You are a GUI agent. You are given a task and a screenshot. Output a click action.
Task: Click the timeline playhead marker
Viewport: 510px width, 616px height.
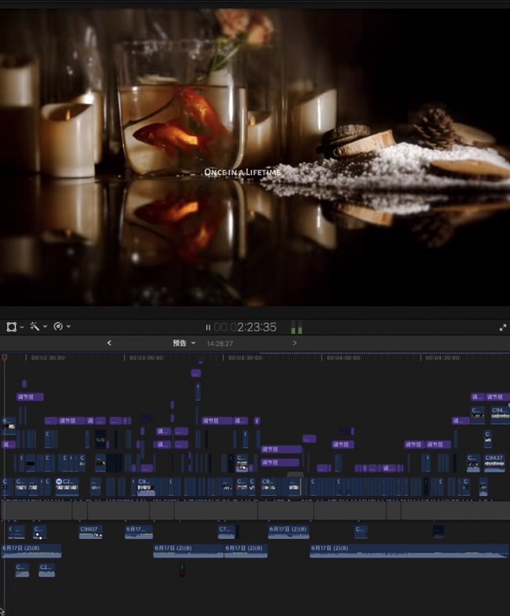point(5,358)
